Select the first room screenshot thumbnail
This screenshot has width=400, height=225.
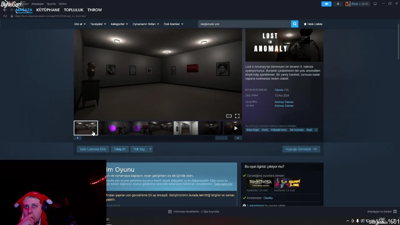[86, 128]
